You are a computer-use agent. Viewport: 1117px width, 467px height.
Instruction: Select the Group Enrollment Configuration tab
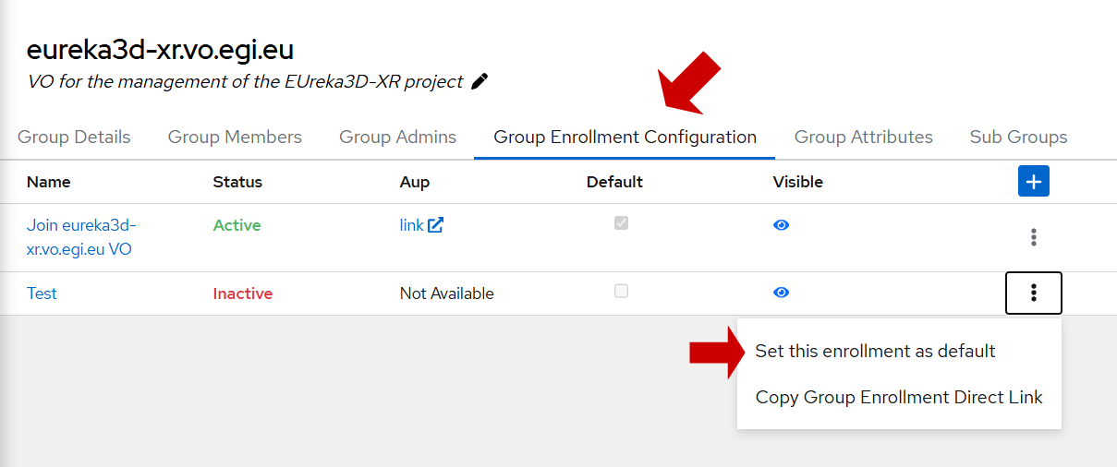point(625,138)
